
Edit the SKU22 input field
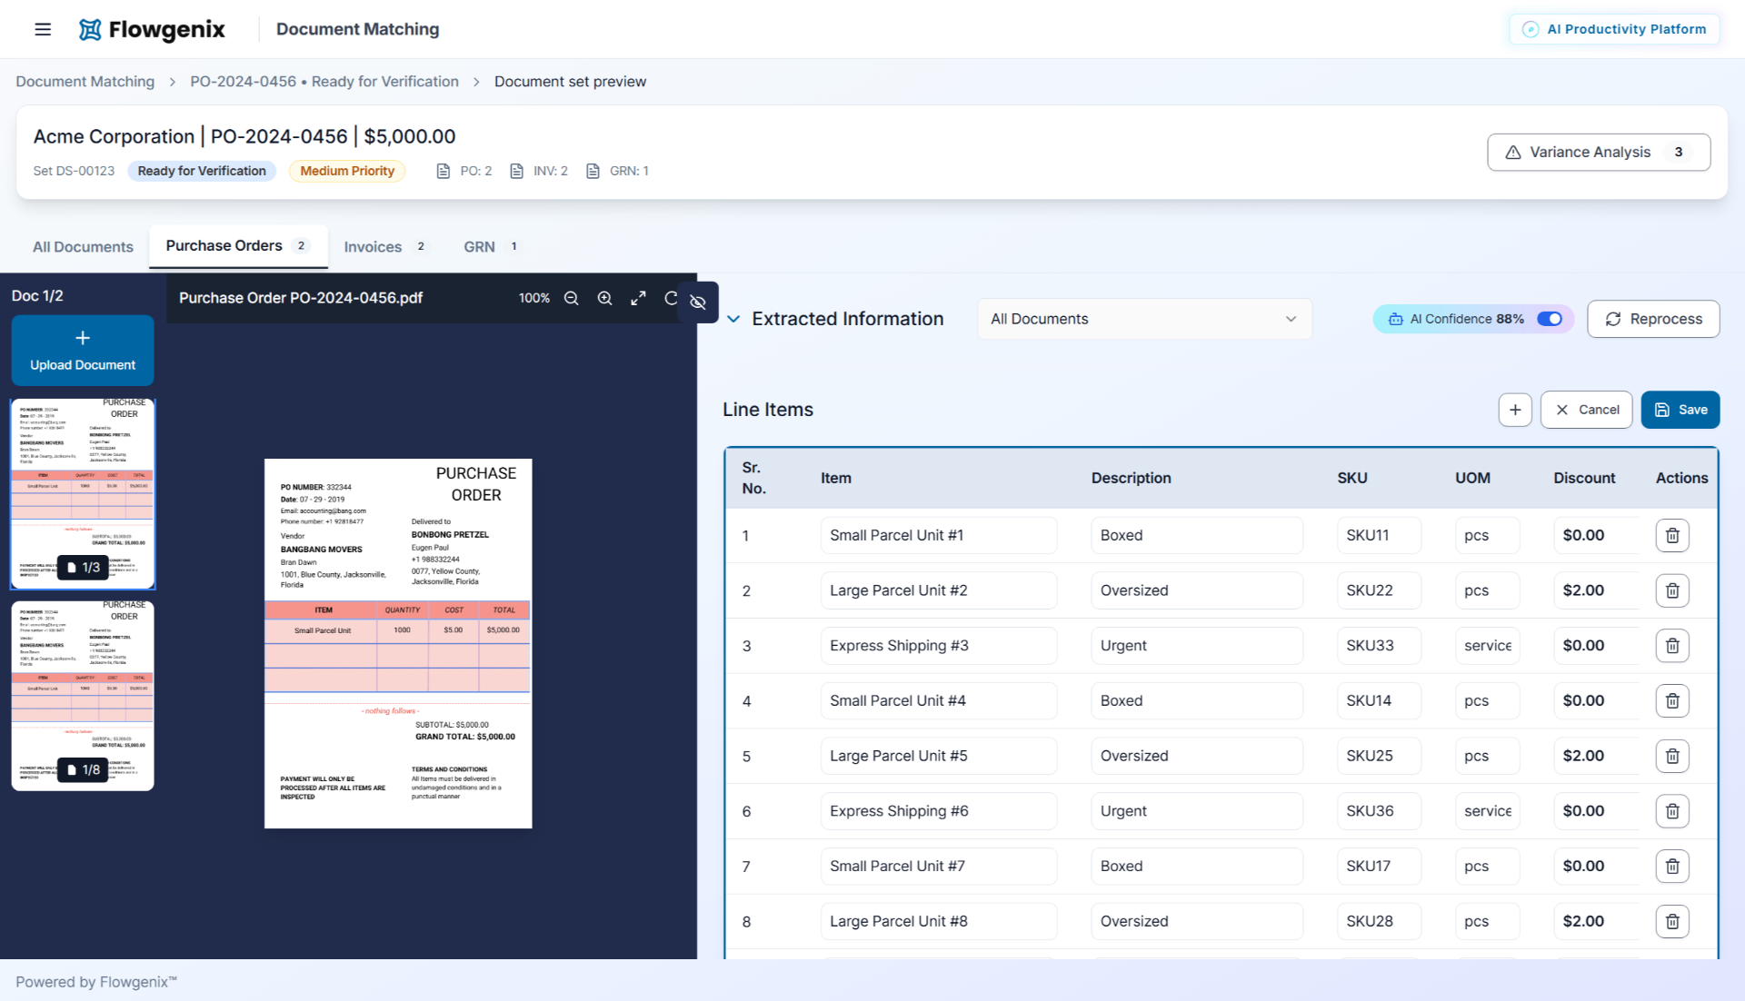pos(1379,590)
